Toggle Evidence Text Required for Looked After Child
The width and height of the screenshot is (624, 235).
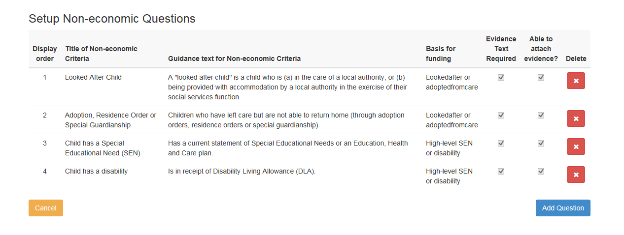pyautogui.click(x=501, y=77)
